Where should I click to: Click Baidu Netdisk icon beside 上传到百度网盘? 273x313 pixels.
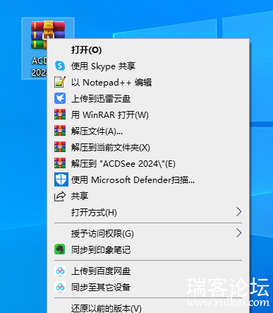[60, 271]
